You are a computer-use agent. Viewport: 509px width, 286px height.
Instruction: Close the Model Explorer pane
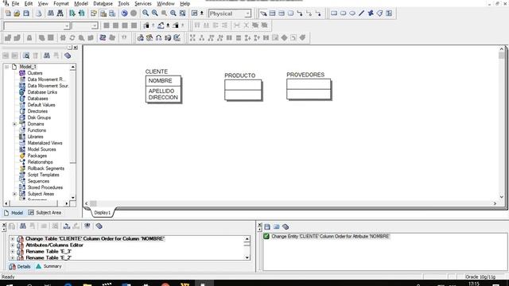coord(76,48)
